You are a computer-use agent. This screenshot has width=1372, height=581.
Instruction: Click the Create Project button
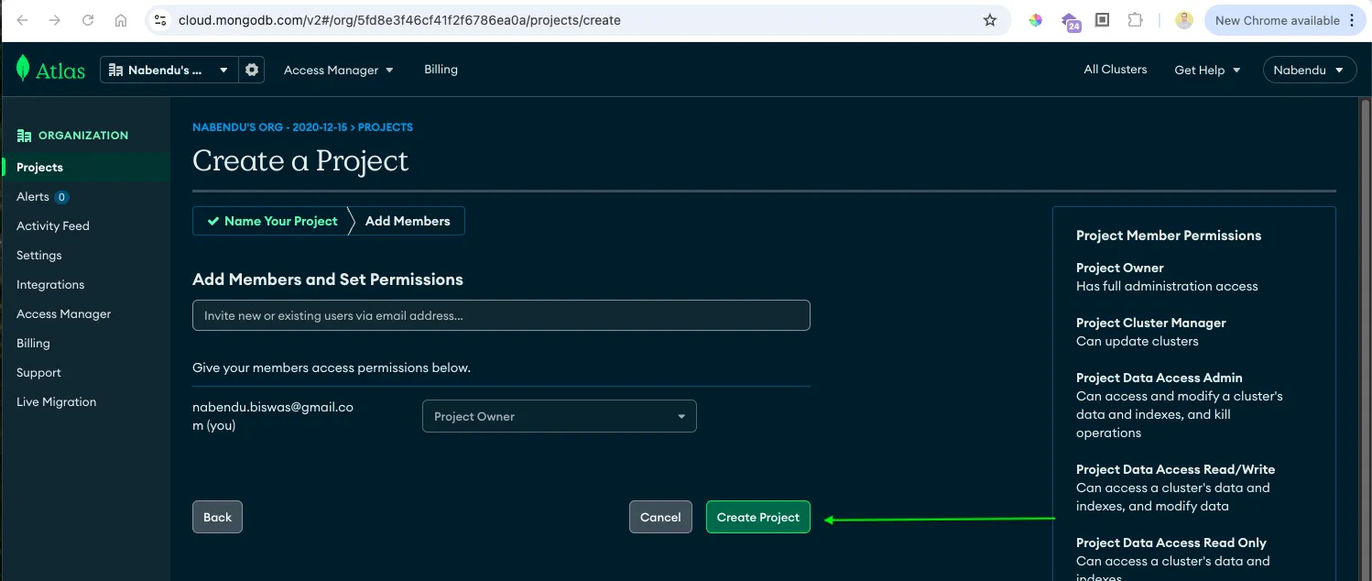point(758,517)
